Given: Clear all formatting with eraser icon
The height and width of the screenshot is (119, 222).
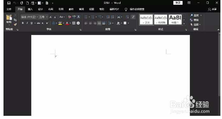Looking at the screenshot, I should pyautogui.click(x=70, y=17).
